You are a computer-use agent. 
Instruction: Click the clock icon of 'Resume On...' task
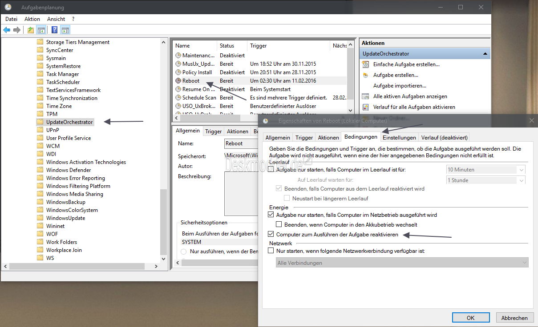point(178,89)
